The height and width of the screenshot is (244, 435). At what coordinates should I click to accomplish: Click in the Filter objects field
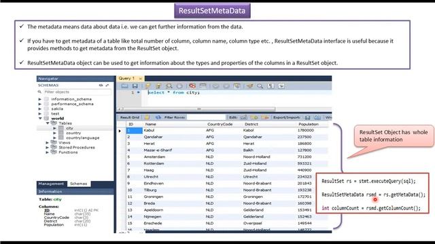click(77, 92)
